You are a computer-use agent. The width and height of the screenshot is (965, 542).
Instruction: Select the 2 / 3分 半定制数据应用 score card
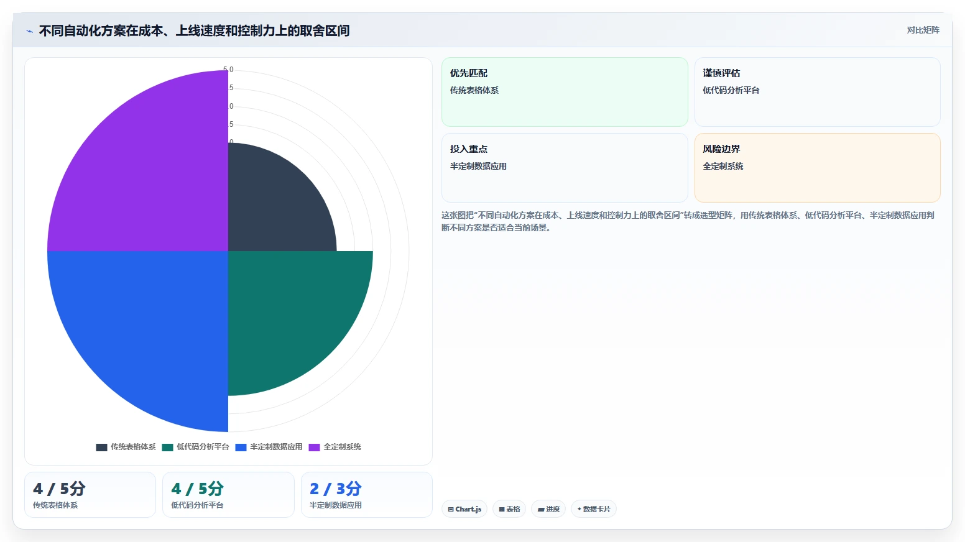(367, 495)
